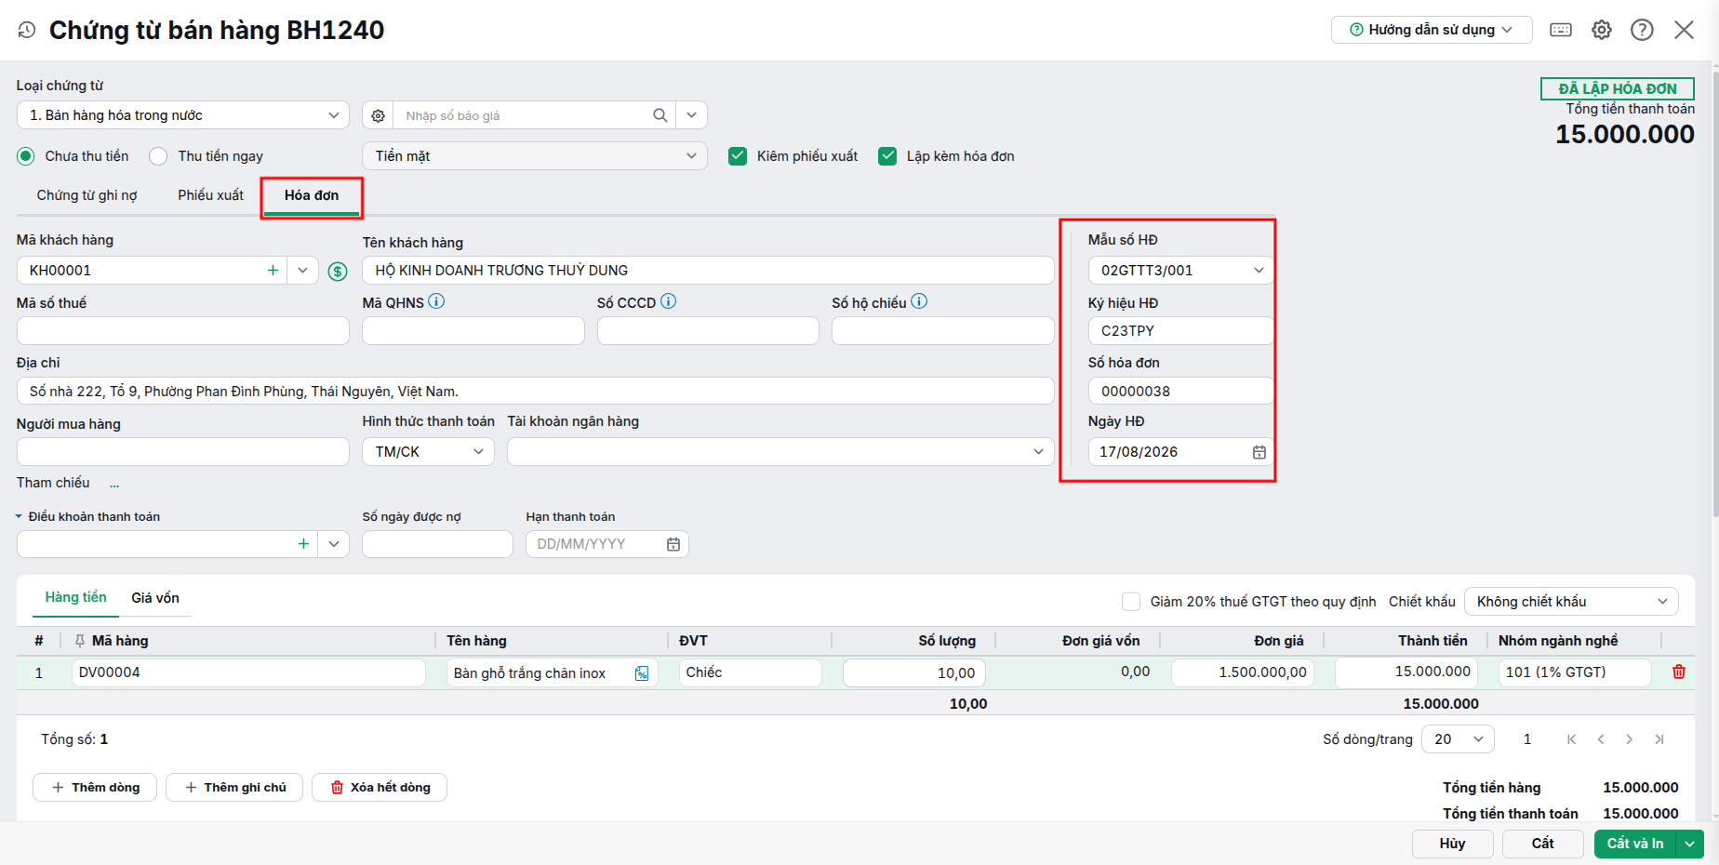The width and height of the screenshot is (1719, 865).
Task: Open the keyboard shortcuts icon
Action: (1561, 30)
